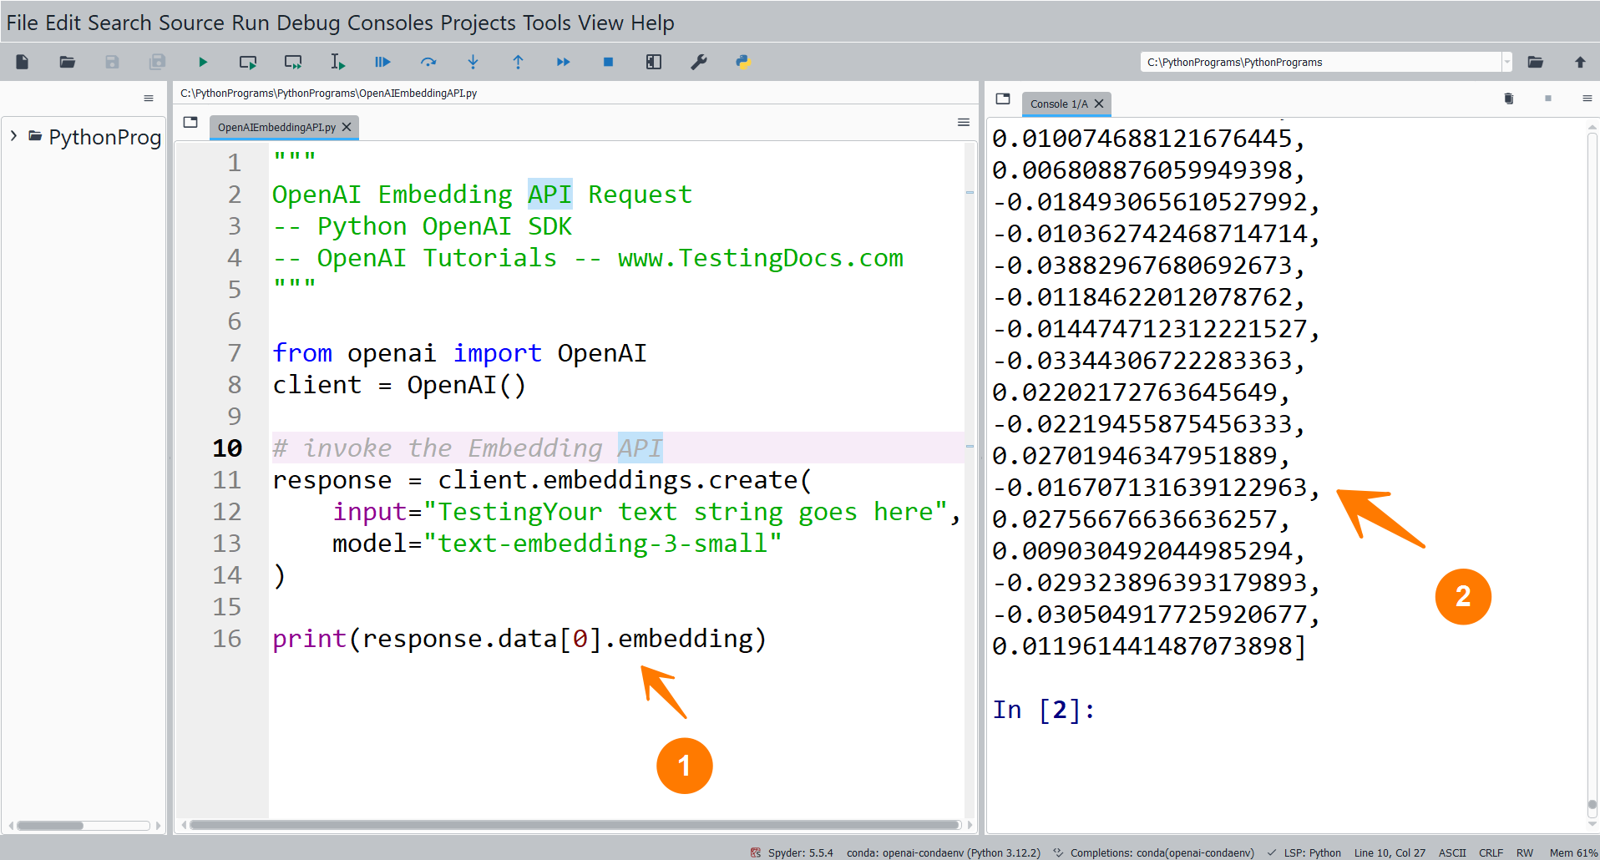The image size is (1600, 860).
Task: Click the editor horizontal scrollbar
Action: pyautogui.click(x=575, y=825)
